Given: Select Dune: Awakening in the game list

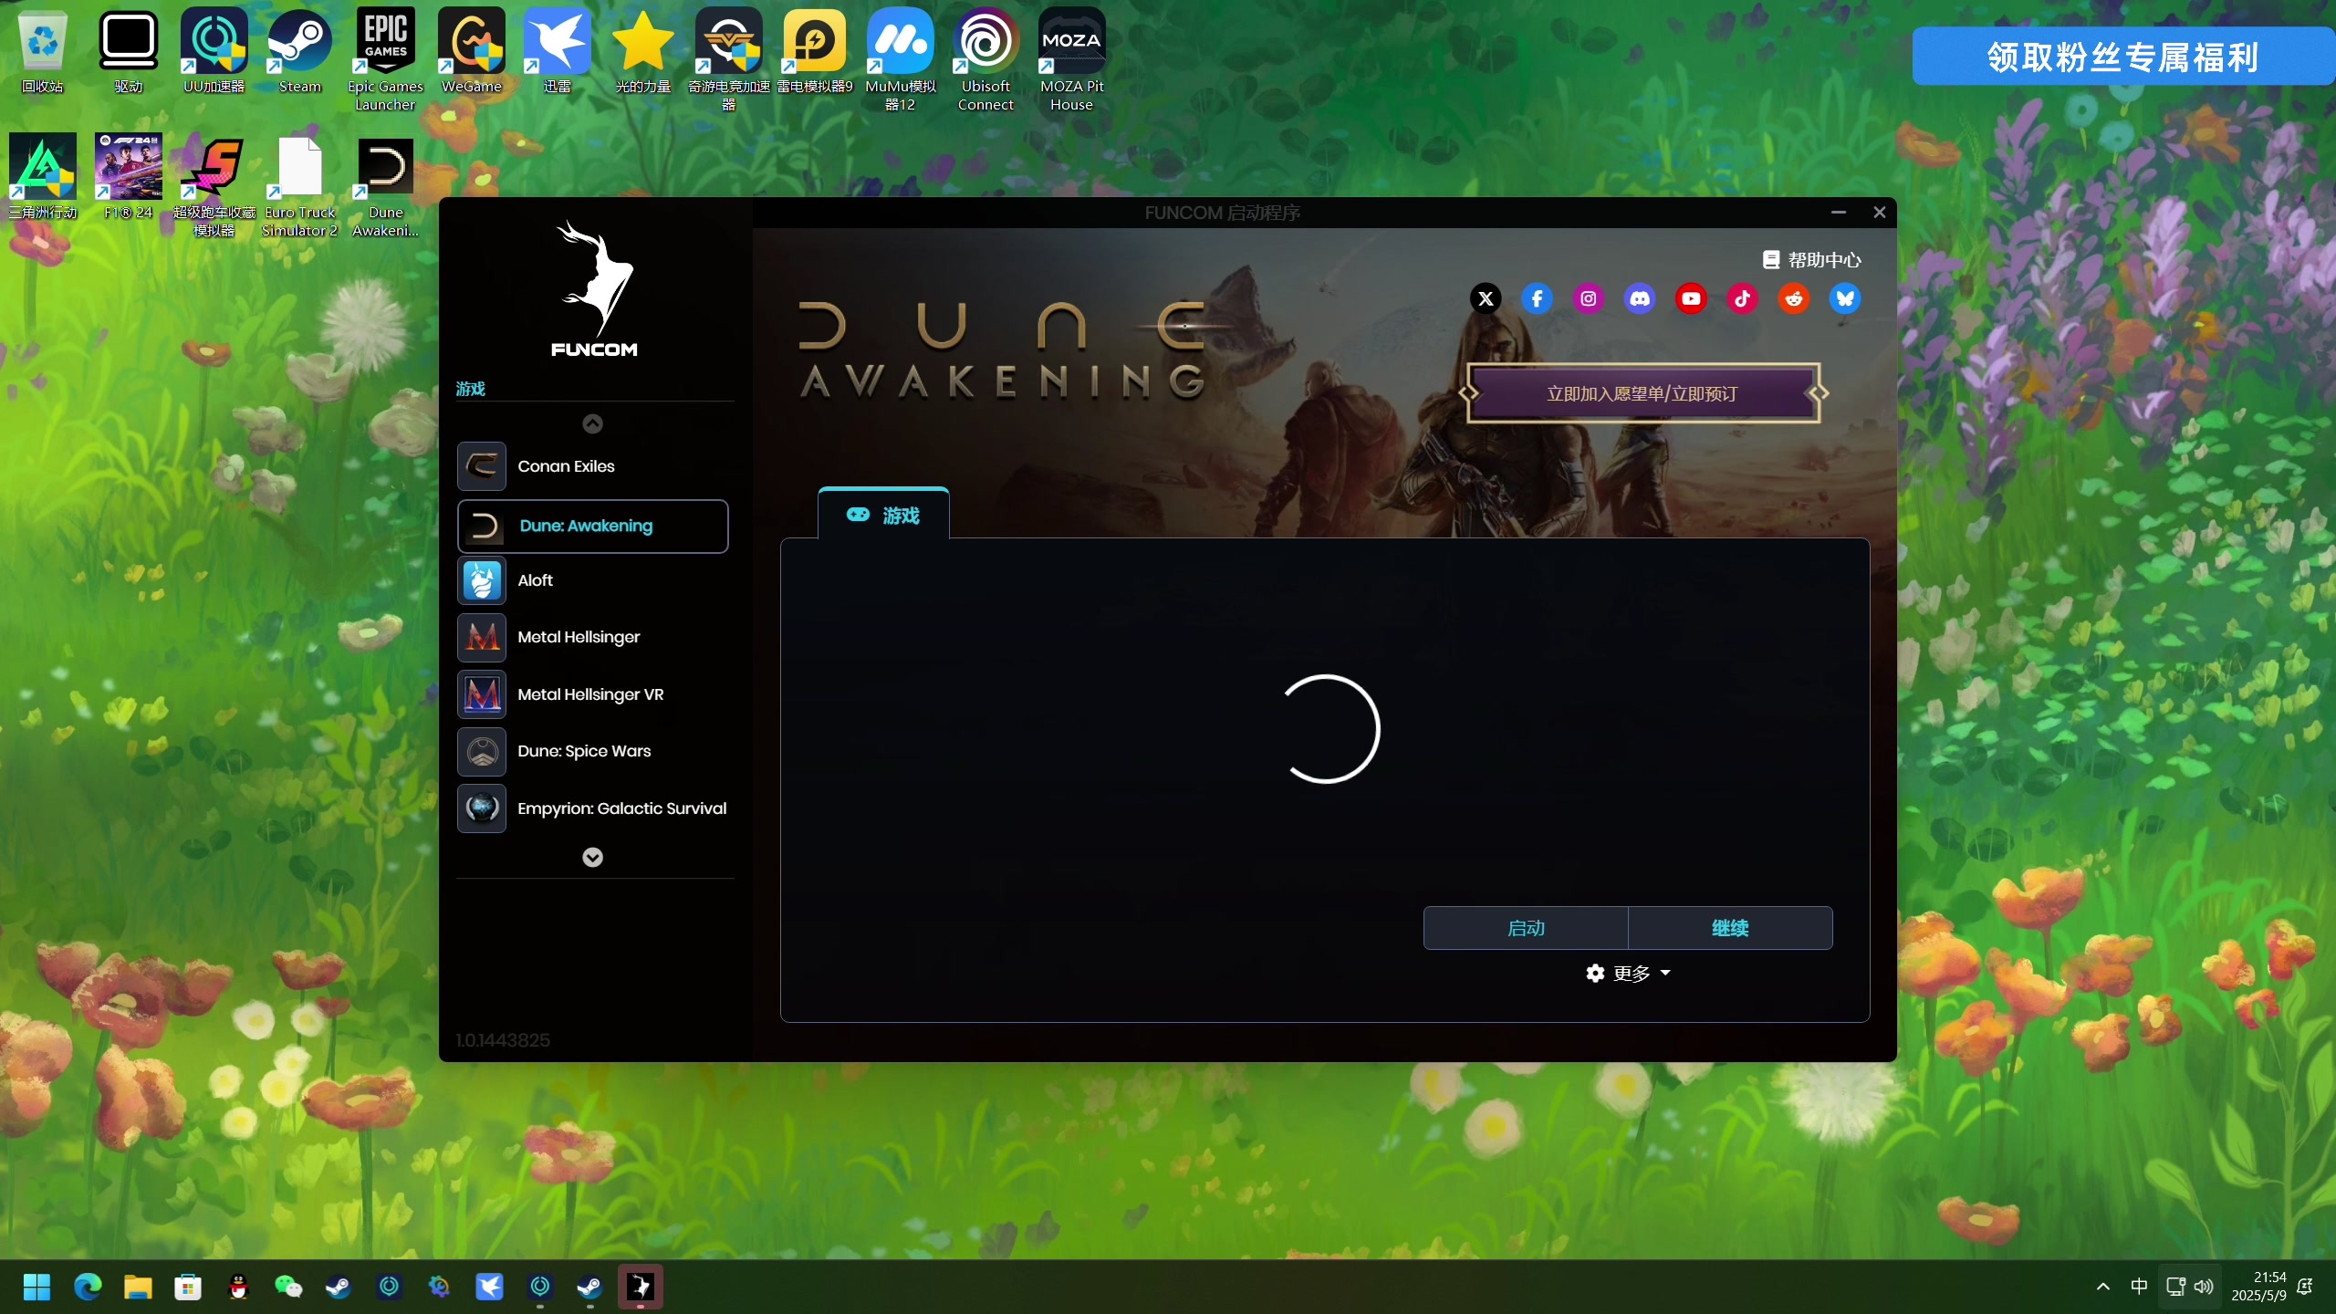Looking at the screenshot, I should click(x=593, y=526).
